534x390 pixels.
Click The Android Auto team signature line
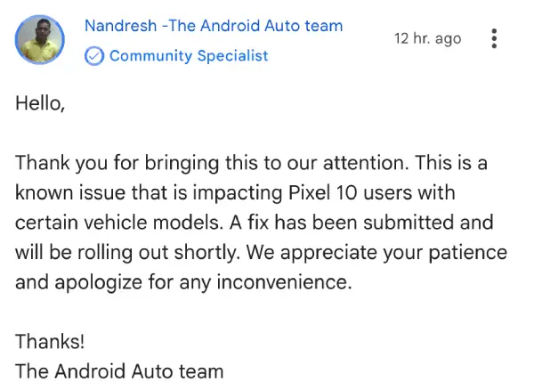tap(119, 370)
